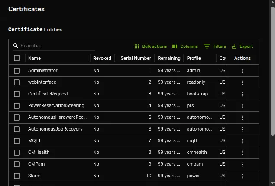
Task: Click the 'cmhealth' profile cell
Action: point(197,152)
